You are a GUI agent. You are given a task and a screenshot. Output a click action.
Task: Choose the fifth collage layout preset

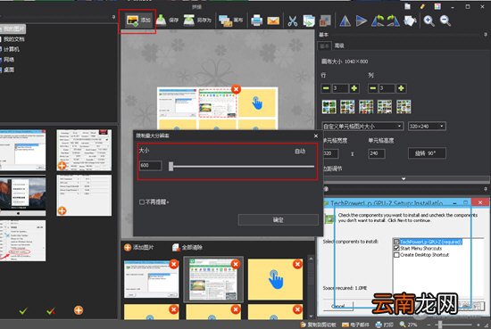404,107
